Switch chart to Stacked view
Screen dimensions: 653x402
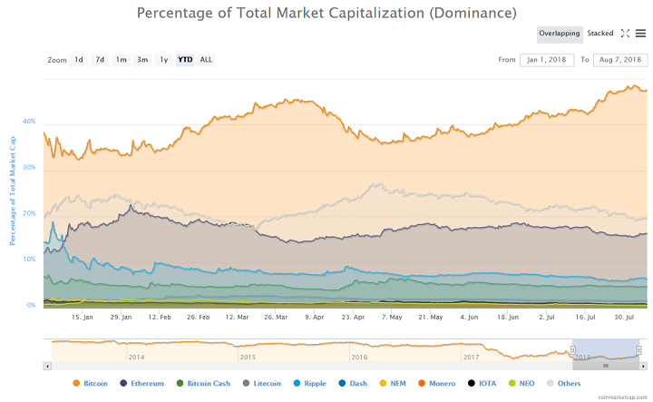pyautogui.click(x=600, y=34)
